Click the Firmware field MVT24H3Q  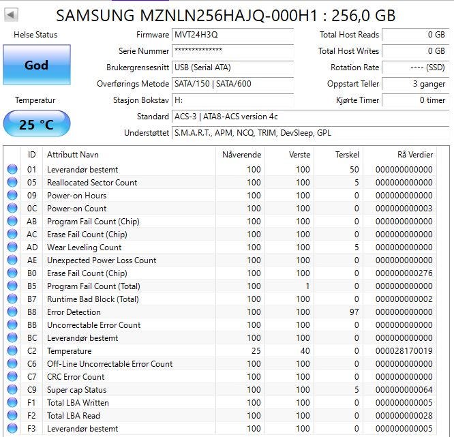[232, 35]
